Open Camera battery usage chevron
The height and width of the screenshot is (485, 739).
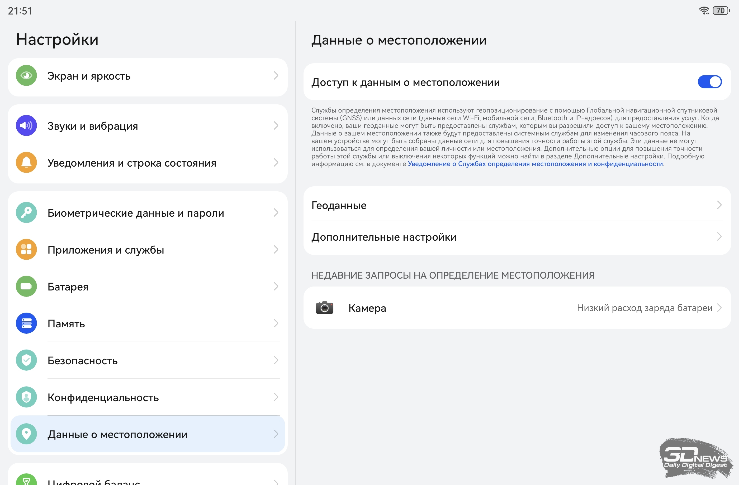[719, 308]
